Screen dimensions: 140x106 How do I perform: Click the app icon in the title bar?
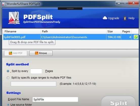[x=4, y=4]
